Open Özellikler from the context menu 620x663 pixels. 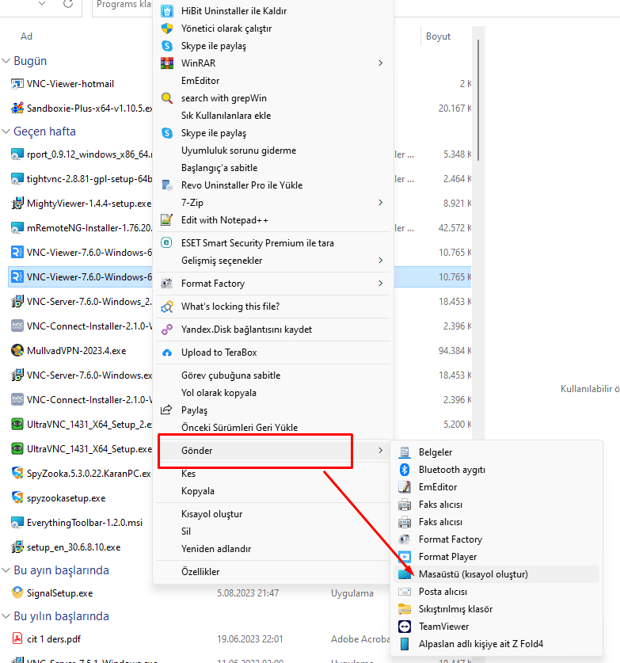pyautogui.click(x=273, y=572)
